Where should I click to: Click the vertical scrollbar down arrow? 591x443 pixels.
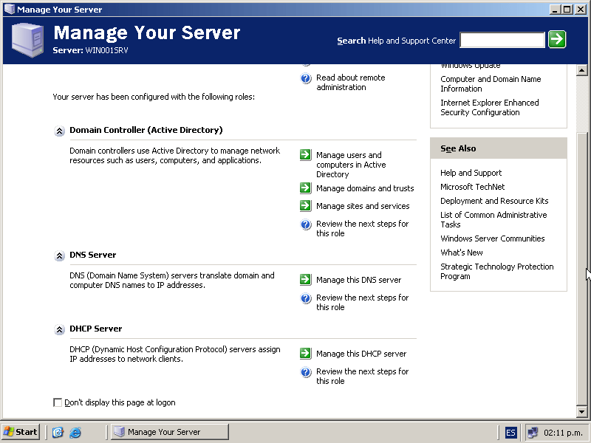[581, 411]
